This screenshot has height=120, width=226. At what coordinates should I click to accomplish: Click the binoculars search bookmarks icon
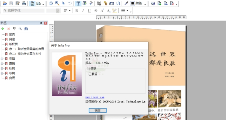[26, 28]
